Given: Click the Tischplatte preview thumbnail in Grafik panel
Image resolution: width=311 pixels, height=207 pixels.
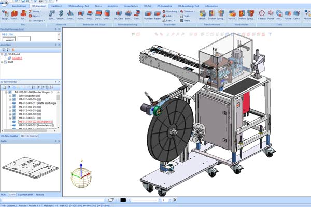Looking at the screenshot, I should pos(30,168).
